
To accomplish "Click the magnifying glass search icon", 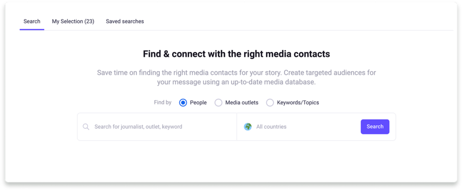I will pos(86,127).
